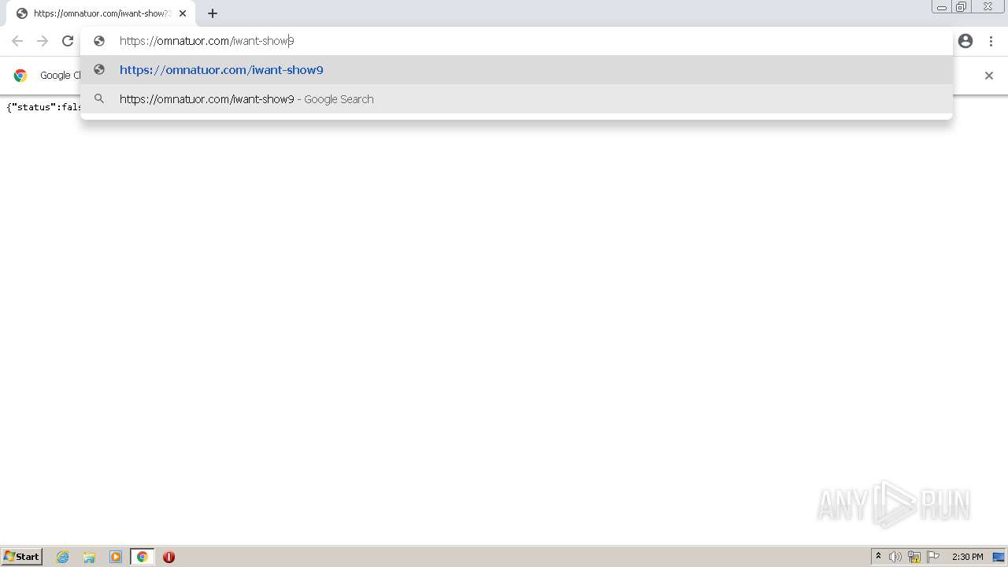This screenshot has height=567, width=1008.
Task: Click the browser back arrow
Action: 17,41
